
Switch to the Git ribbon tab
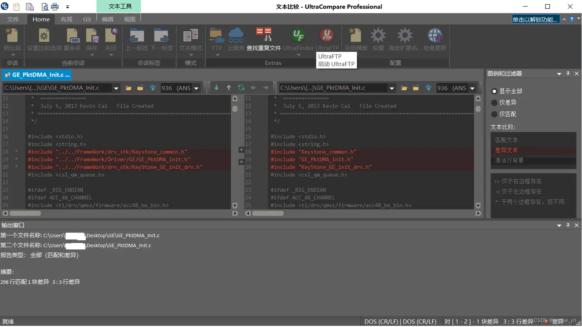pyautogui.click(x=87, y=19)
